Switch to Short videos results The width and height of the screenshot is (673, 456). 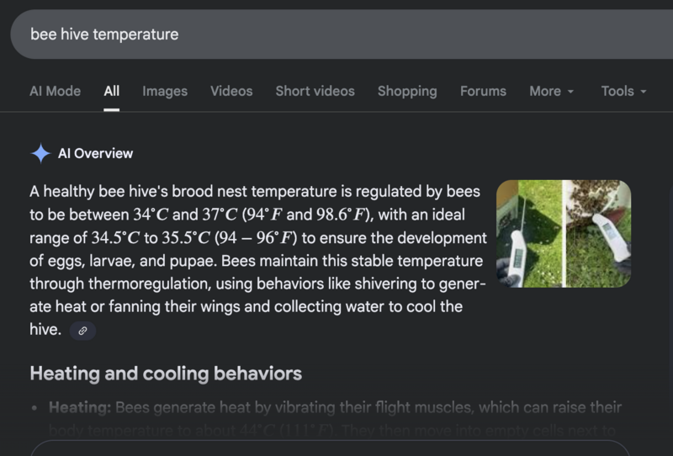[315, 91]
